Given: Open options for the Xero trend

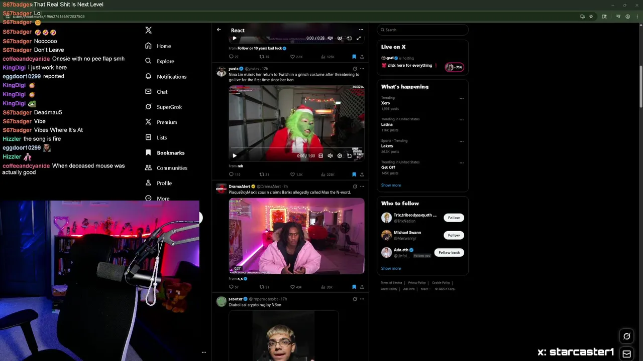Looking at the screenshot, I should point(462,98).
